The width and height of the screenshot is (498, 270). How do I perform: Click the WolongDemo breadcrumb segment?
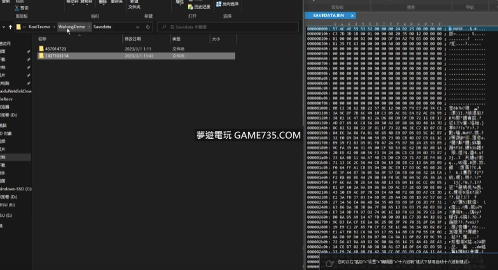click(x=71, y=27)
